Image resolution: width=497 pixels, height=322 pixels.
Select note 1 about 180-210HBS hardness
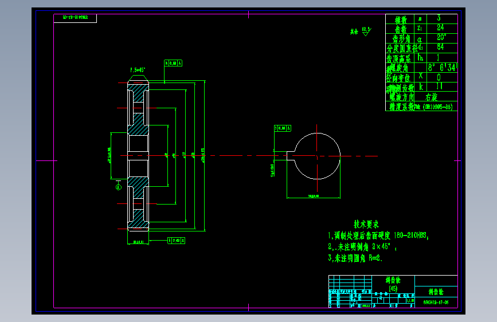coord(378,235)
